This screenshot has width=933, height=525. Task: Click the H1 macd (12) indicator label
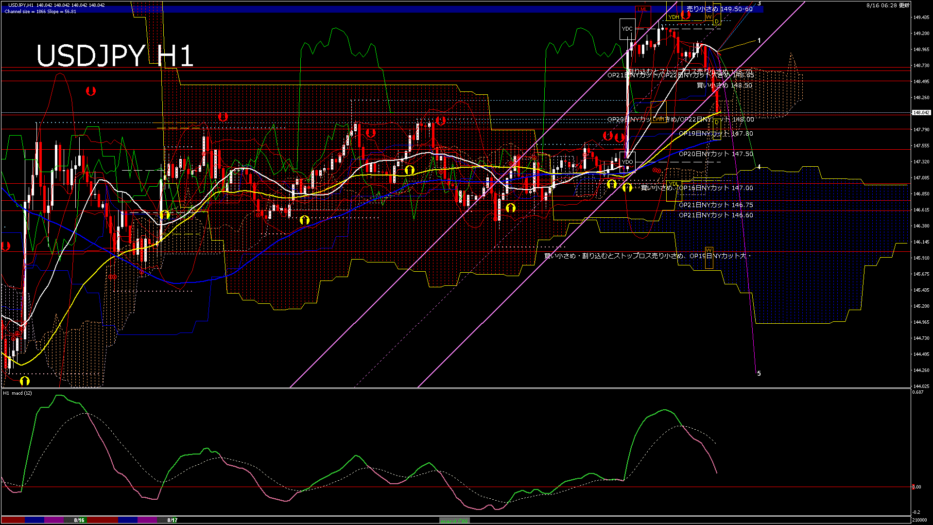[17, 393]
